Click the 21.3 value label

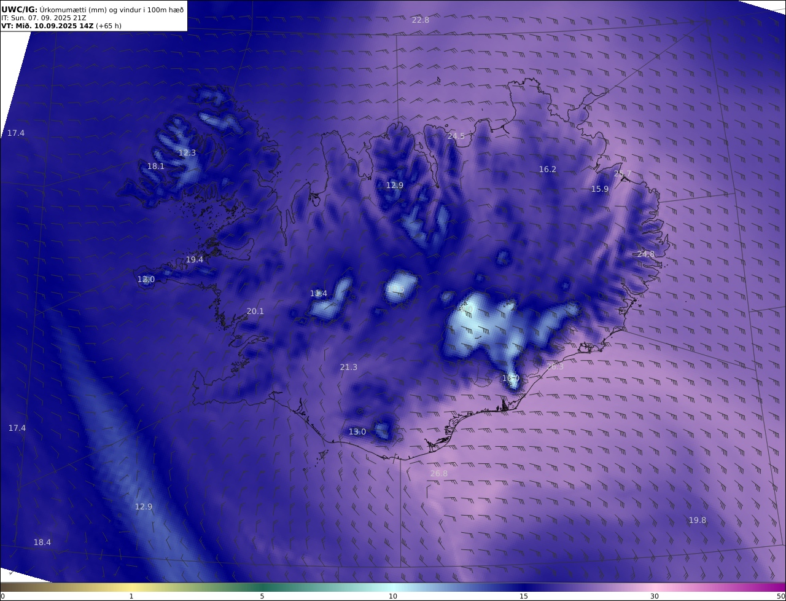click(x=348, y=367)
